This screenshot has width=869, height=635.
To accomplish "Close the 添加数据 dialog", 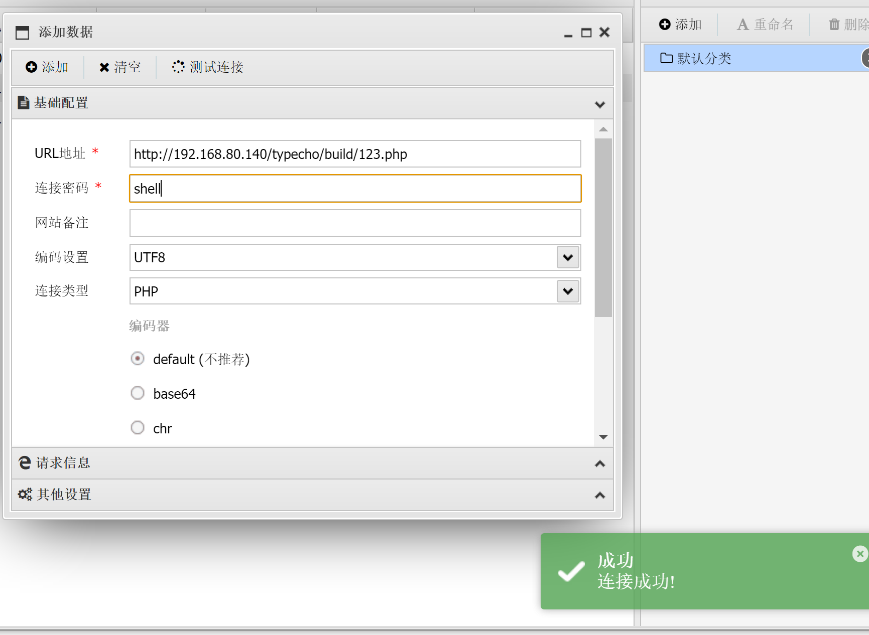I will click(604, 33).
